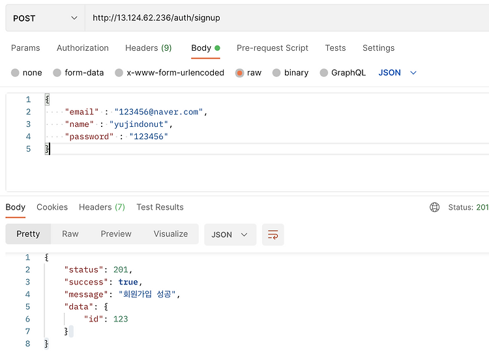Select the form-data radio button
Image resolution: width=489 pixels, height=354 pixels.
pyautogui.click(x=57, y=73)
